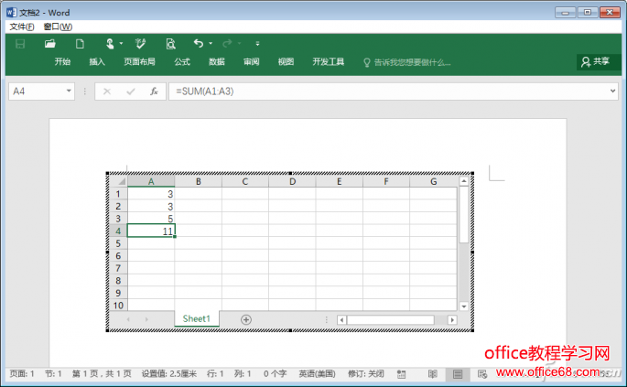
Task: Click the Open folder icon
Action: (50, 44)
